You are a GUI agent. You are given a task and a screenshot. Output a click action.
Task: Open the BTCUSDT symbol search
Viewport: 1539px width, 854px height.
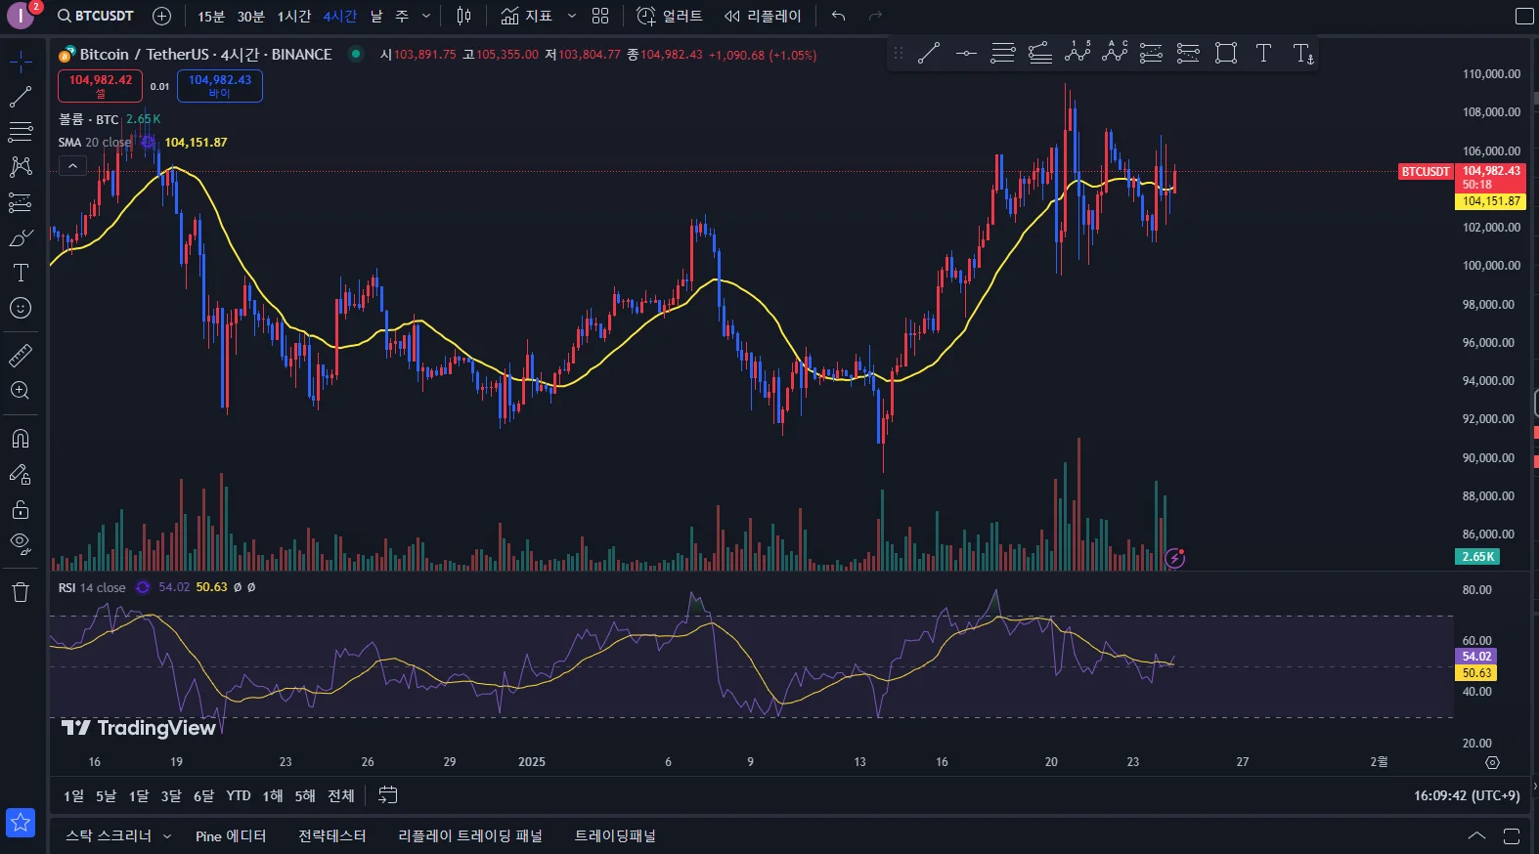point(96,16)
